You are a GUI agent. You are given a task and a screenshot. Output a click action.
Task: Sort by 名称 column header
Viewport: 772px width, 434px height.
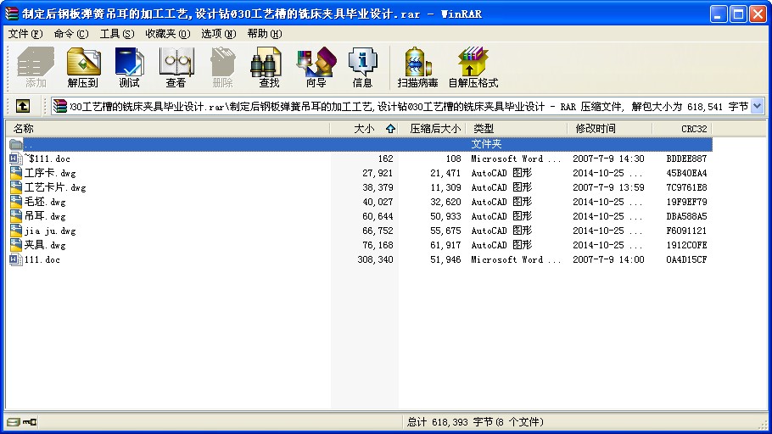point(167,129)
